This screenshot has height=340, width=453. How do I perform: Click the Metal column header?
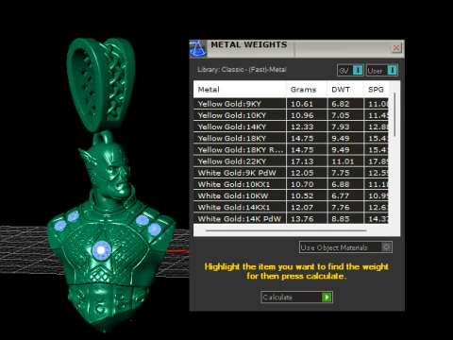(240, 90)
